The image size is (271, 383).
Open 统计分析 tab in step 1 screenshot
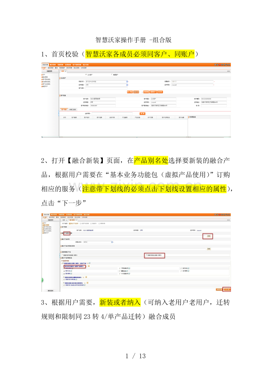click(x=86, y=65)
